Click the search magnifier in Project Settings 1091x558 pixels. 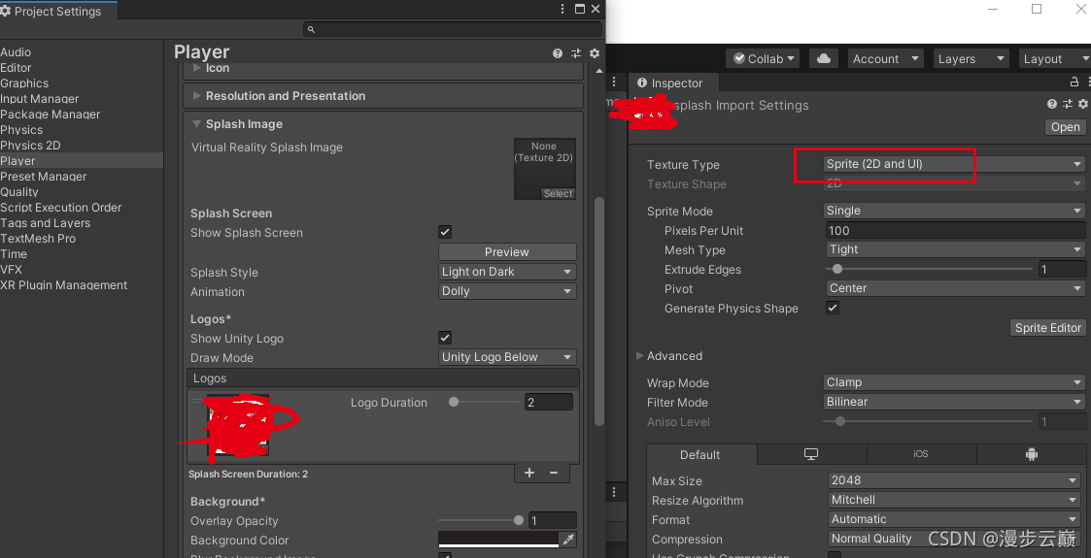coord(311,29)
